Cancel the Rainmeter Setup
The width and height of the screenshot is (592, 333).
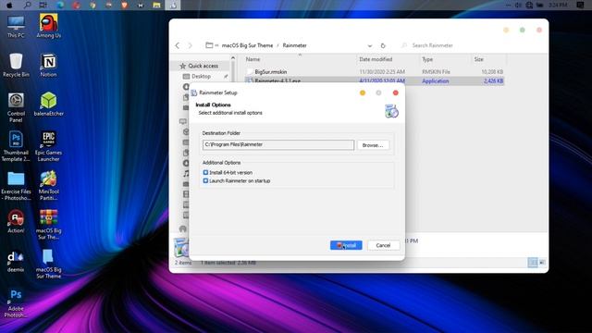coord(383,245)
